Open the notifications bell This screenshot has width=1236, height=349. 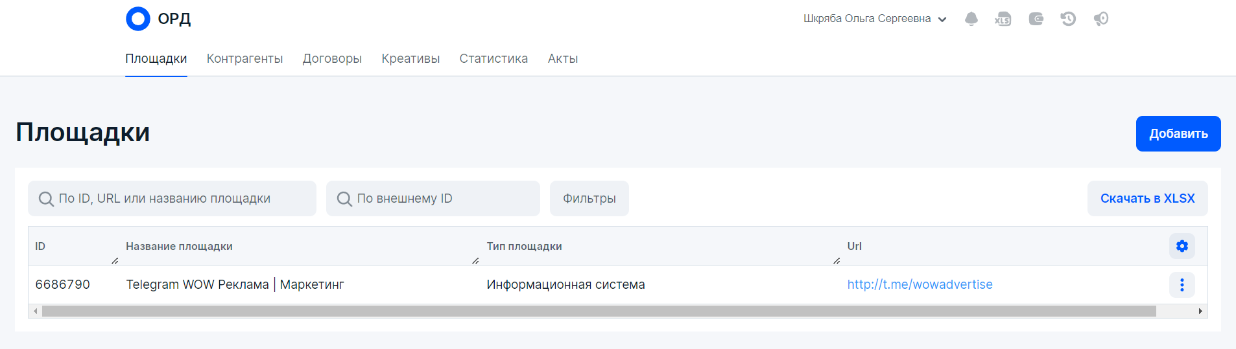[971, 19]
